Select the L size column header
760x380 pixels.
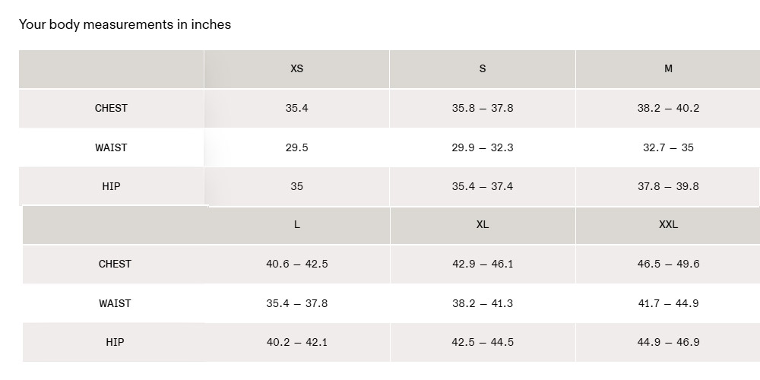[296, 224]
